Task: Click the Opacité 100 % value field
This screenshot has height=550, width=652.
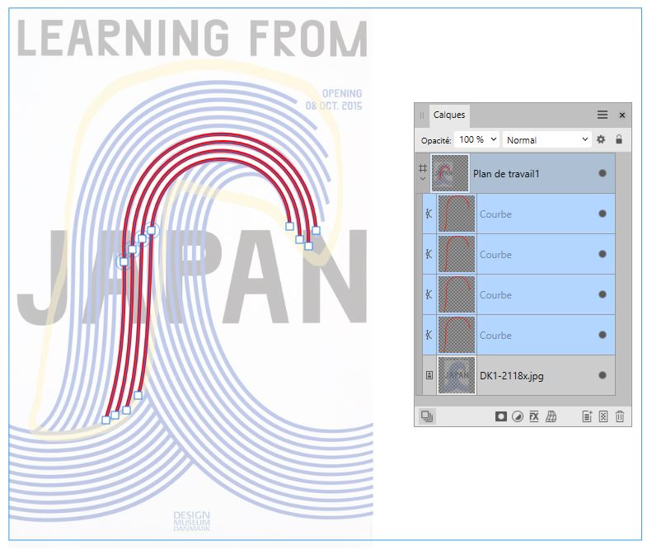Action: pyautogui.click(x=471, y=140)
